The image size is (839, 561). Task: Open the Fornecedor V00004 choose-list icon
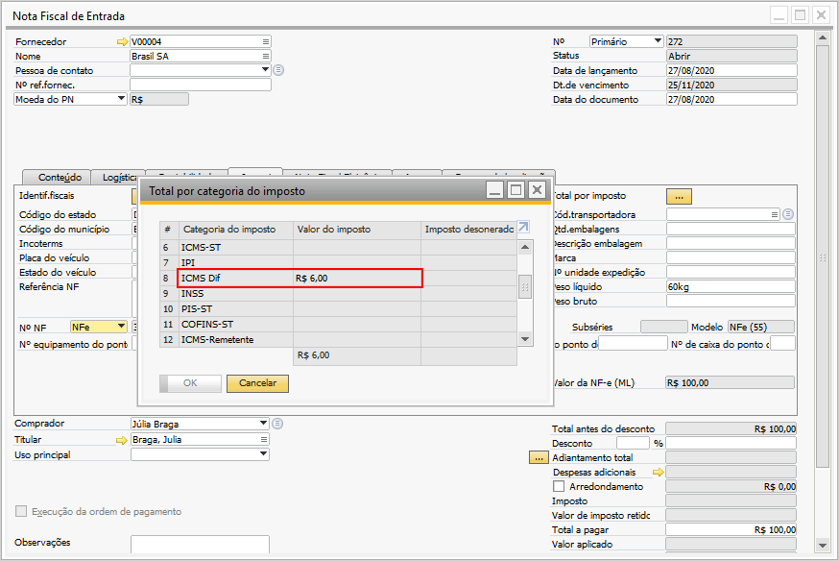pyautogui.click(x=265, y=41)
